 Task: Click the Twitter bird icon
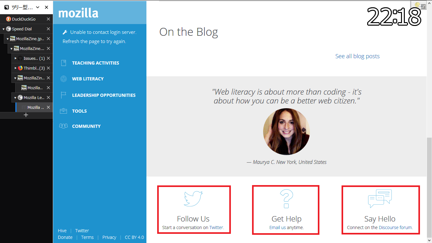pos(193,198)
